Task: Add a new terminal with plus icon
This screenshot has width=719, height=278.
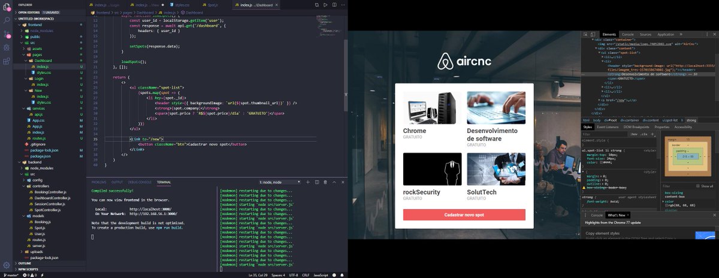Action: [x=309, y=182]
